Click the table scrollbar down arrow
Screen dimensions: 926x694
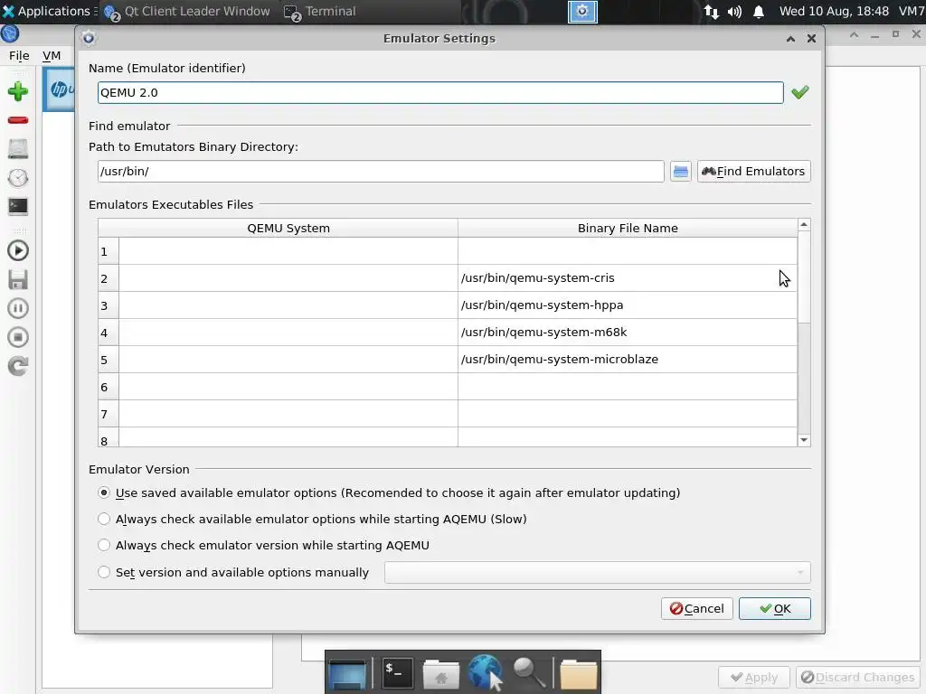[804, 440]
